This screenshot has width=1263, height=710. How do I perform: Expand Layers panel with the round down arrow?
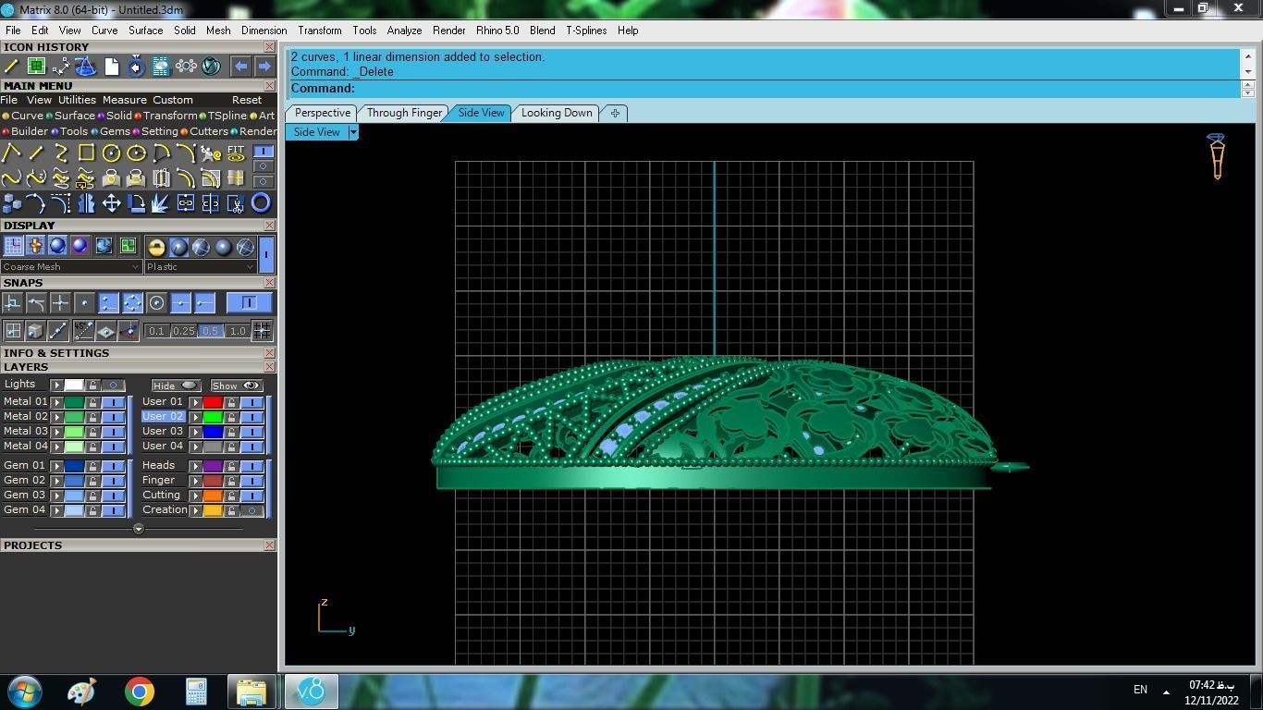(139, 529)
